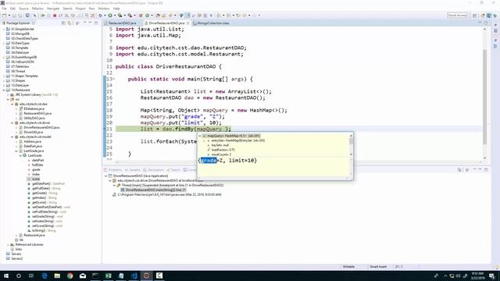Collapse the 14.Restaurant project node

point(4,91)
